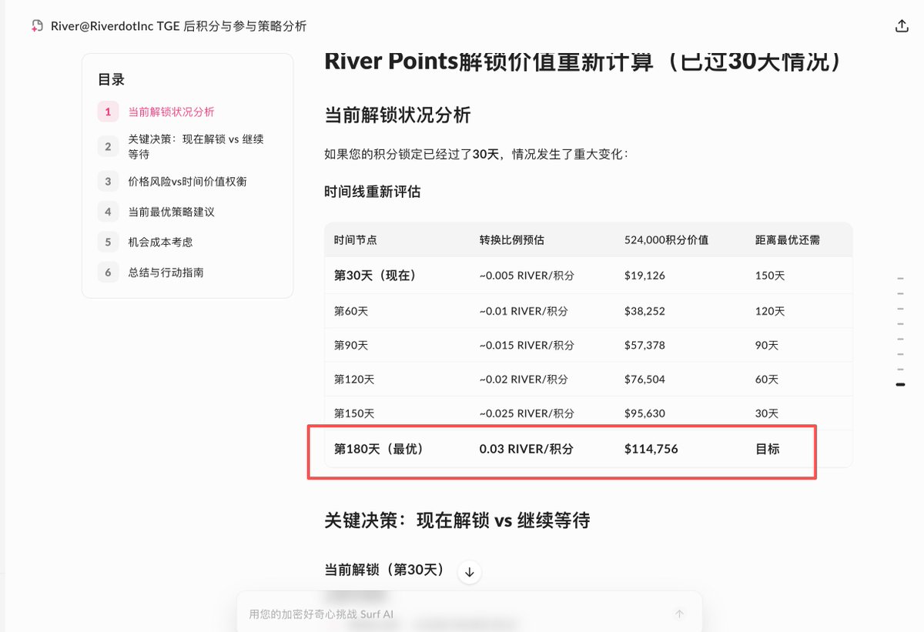Click the value $95,630
The image size is (924, 632).
(x=644, y=413)
